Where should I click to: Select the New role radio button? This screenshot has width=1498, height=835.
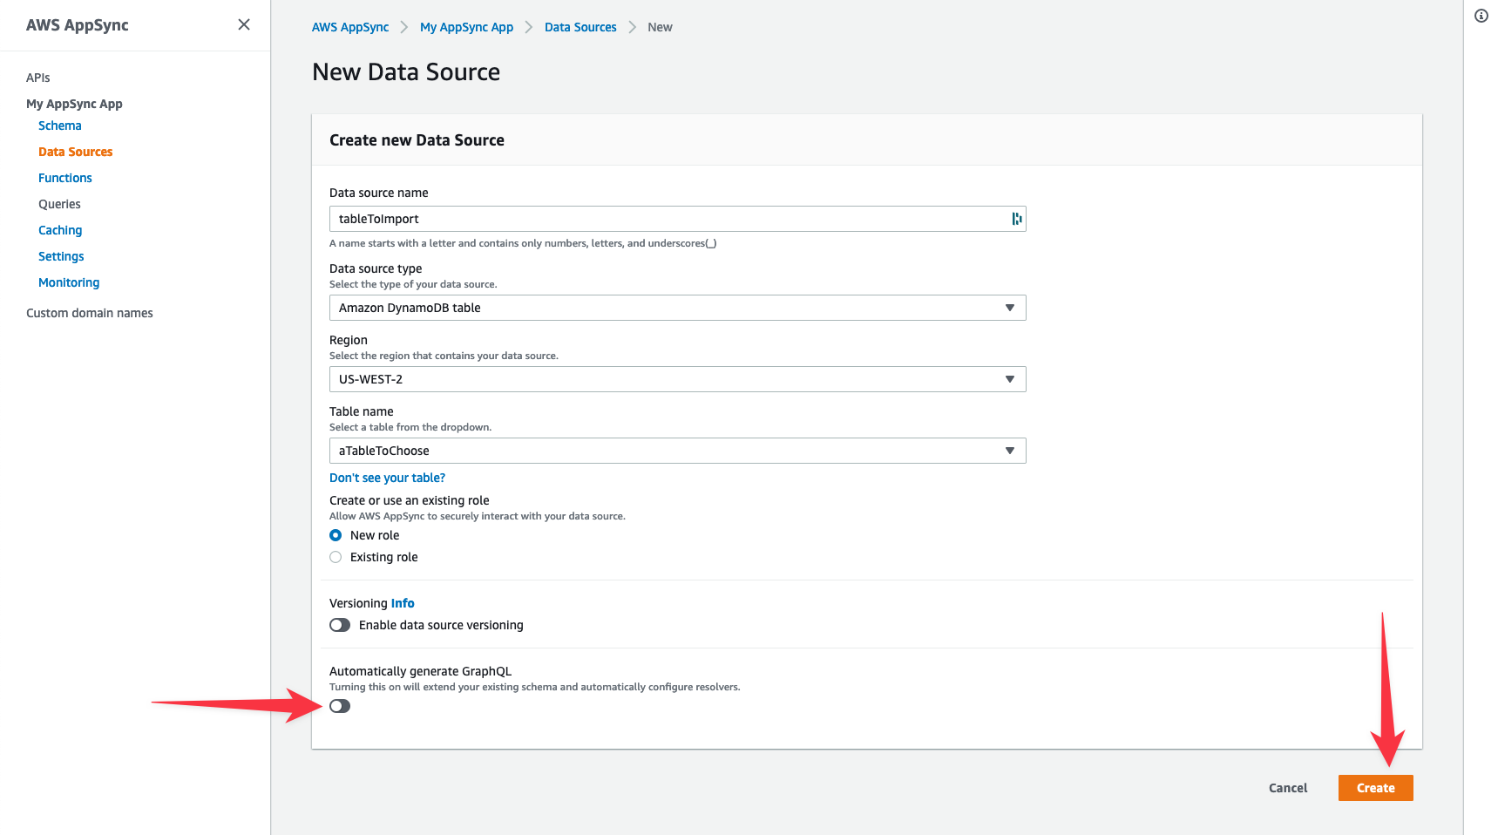336,535
